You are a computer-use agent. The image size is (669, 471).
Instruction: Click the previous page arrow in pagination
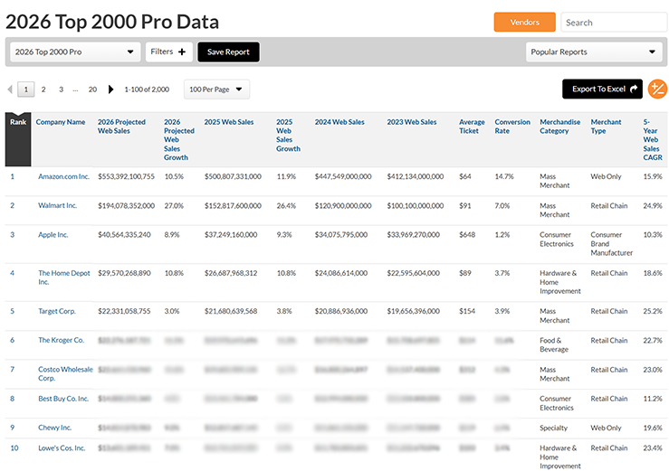click(x=10, y=89)
